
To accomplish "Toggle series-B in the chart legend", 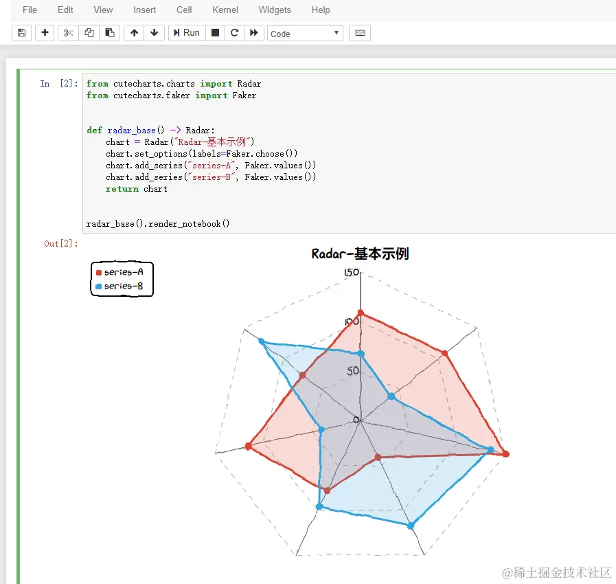I will click(119, 286).
